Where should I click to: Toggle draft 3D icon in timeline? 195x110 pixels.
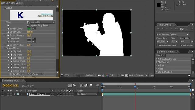tap(74, 86)
